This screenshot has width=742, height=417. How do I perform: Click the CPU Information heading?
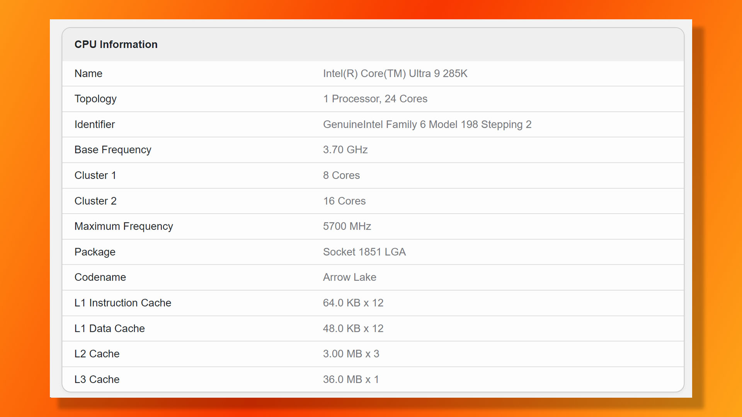(116, 44)
